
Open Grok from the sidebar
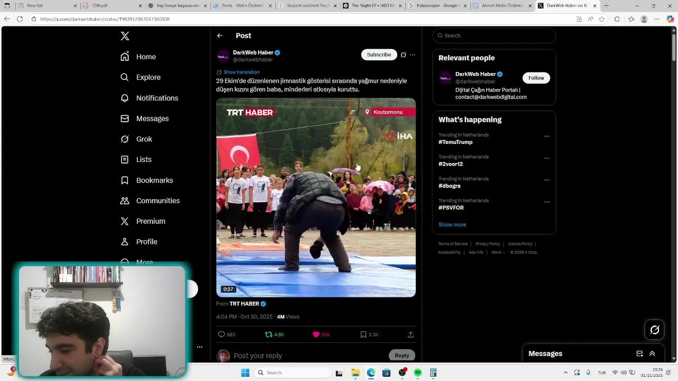tap(136, 139)
